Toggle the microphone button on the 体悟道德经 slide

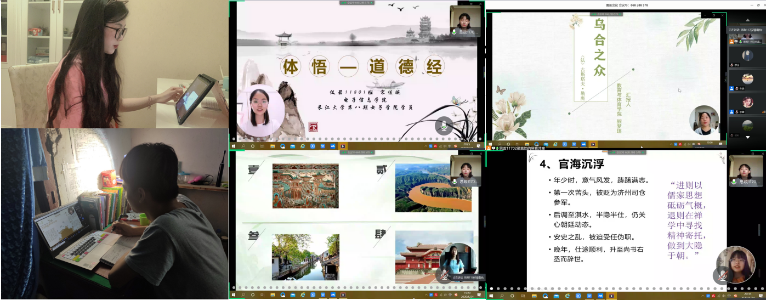(x=443, y=126)
